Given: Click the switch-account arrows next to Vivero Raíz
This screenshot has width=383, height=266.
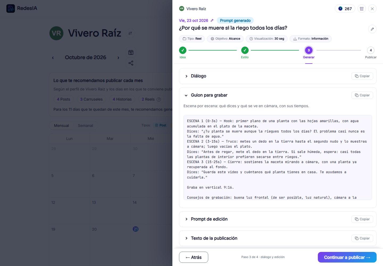Looking at the screenshot, I should (130, 33).
